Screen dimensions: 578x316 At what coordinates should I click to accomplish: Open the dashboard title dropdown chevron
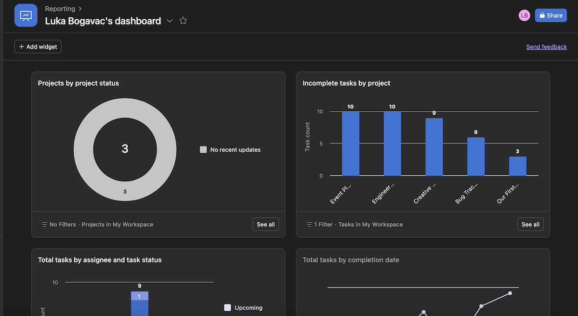[x=170, y=21]
